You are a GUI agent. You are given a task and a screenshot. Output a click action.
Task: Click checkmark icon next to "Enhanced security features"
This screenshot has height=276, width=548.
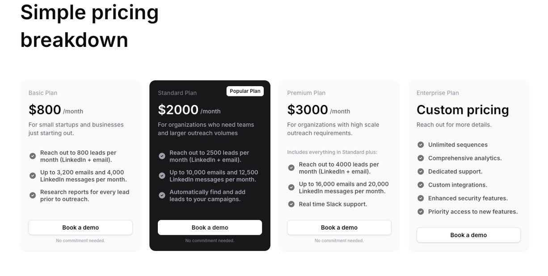coord(421,198)
